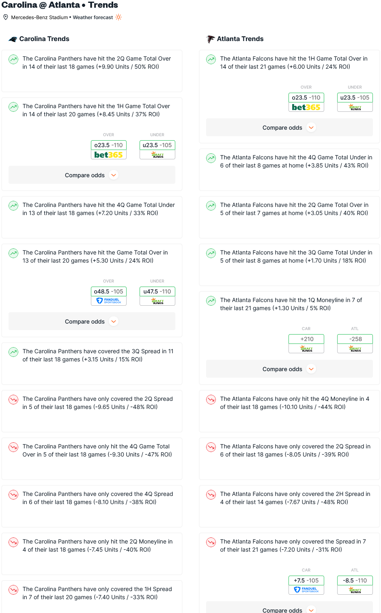This screenshot has height=613, width=381.
Task: Click red downtrend icon for Panthers 2Q Spread
Action: (x=13, y=400)
